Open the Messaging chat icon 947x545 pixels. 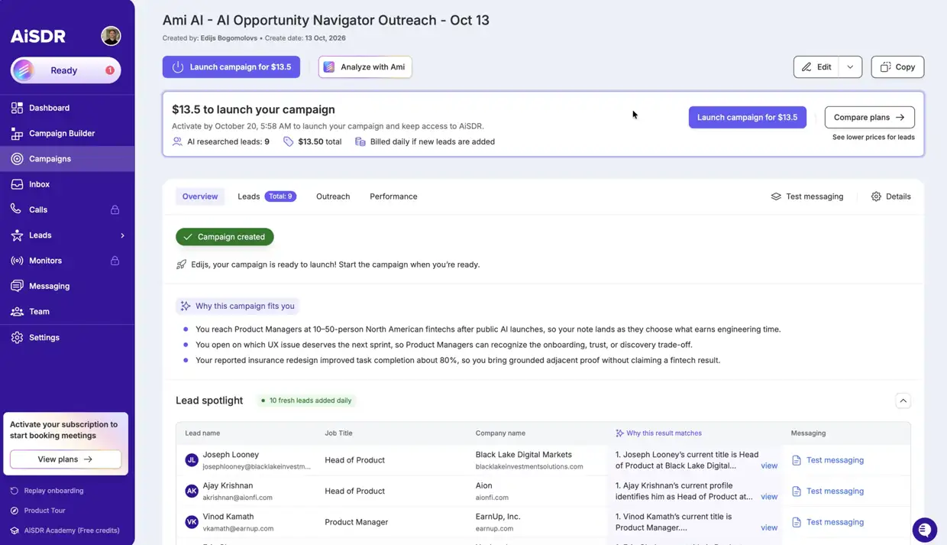click(17, 286)
